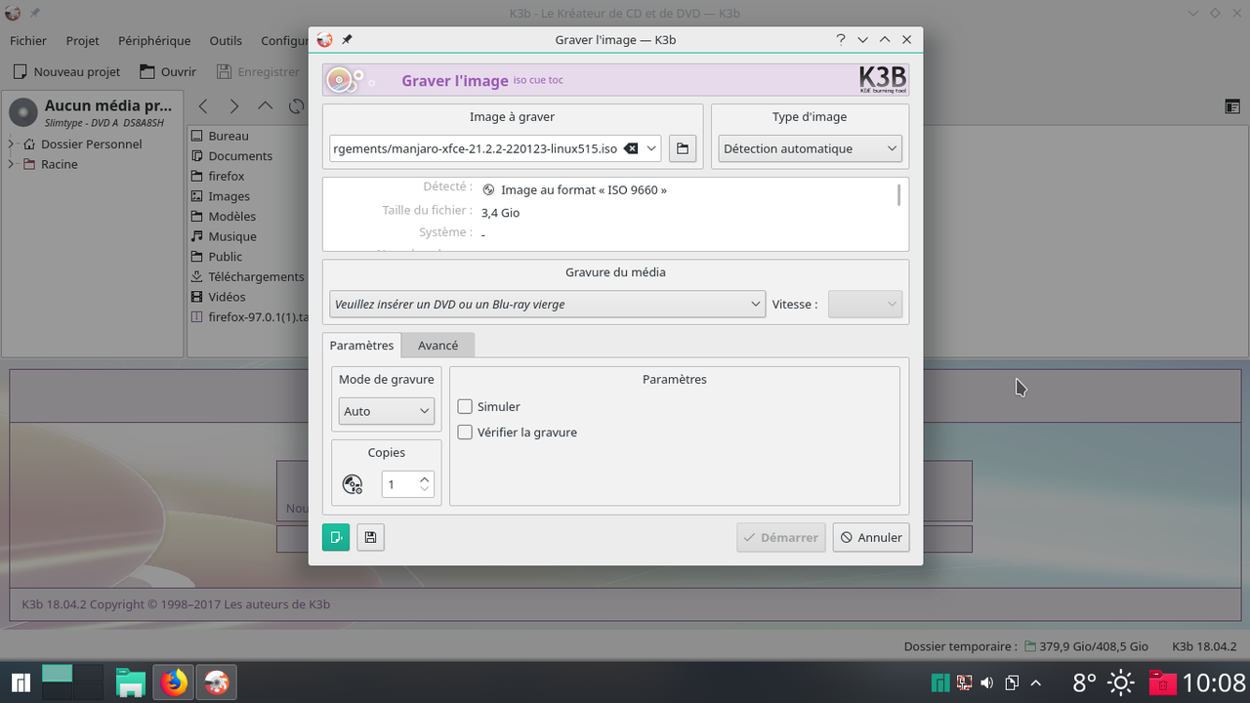This screenshot has width=1250, height=703.
Task: Click the back arrow in K3b file browser
Action: coord(203,105)
